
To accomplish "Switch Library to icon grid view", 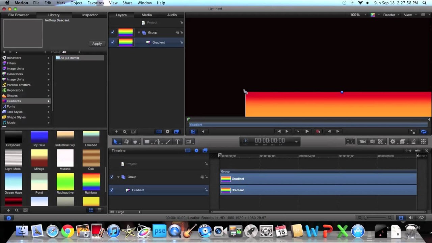I will [91, 210].
